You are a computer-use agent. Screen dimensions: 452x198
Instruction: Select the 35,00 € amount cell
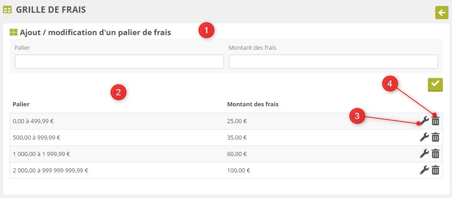(237, 138)
